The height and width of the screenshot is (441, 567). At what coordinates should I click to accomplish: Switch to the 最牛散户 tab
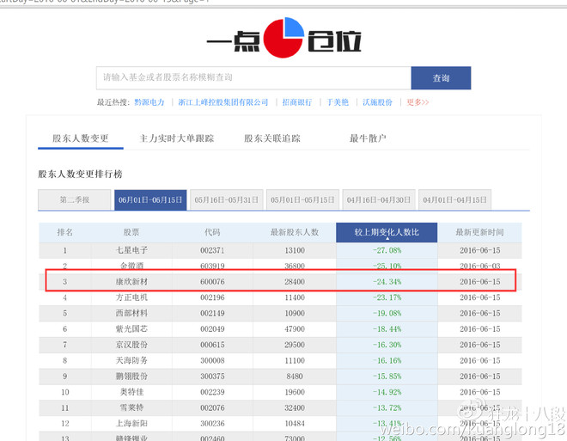(x=368, y=138)
